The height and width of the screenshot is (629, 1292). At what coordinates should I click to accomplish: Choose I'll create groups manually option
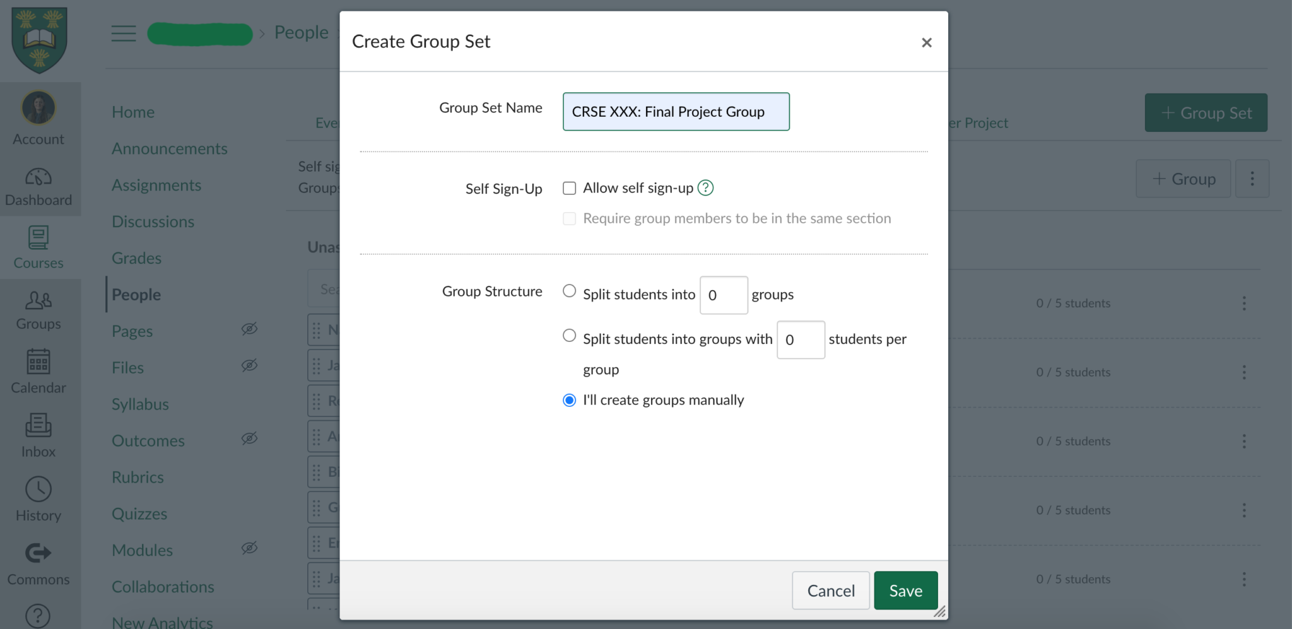(569, 400)
